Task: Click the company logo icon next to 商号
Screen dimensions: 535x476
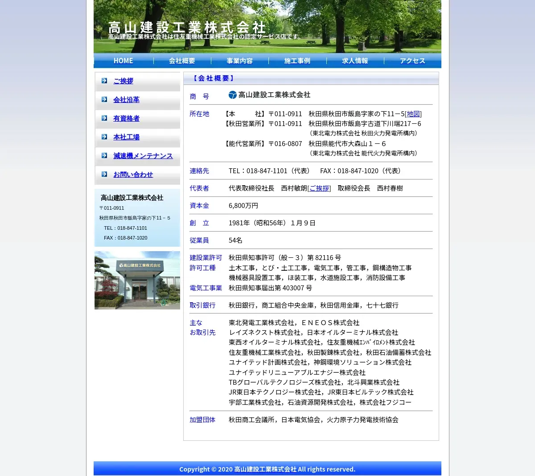Action: (x=233, y=95)
